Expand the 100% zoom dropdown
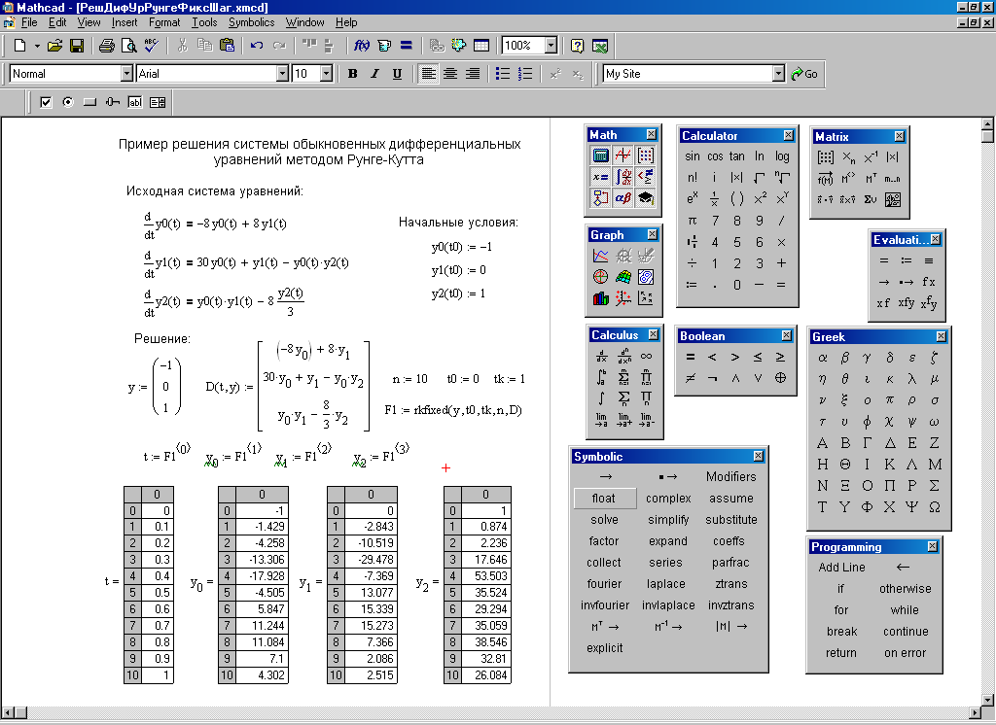 click(551, 46)
